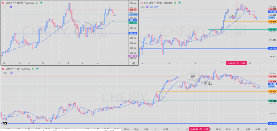Open the go-to-date target icon on 4時間 chart
The height and width of the screenshot is (131, 277).
(x=134, y=63)
